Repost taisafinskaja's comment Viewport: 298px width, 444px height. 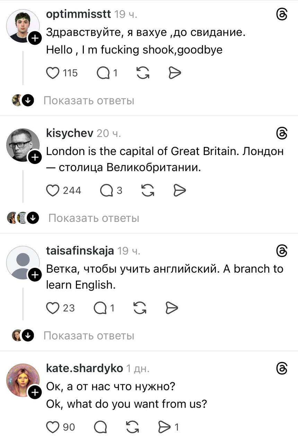[x=140, y=308]
